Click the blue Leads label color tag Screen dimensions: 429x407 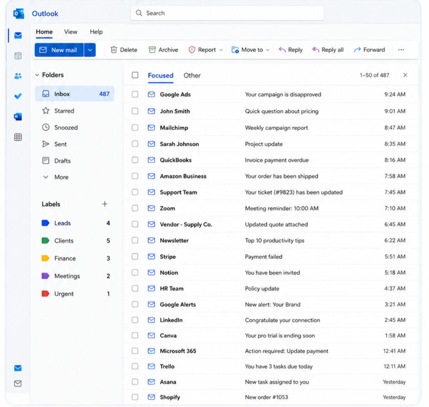[45, 223]
